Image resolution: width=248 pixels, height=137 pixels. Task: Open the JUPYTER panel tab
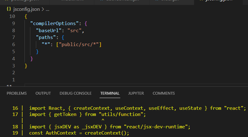click(x=136, y=93)
